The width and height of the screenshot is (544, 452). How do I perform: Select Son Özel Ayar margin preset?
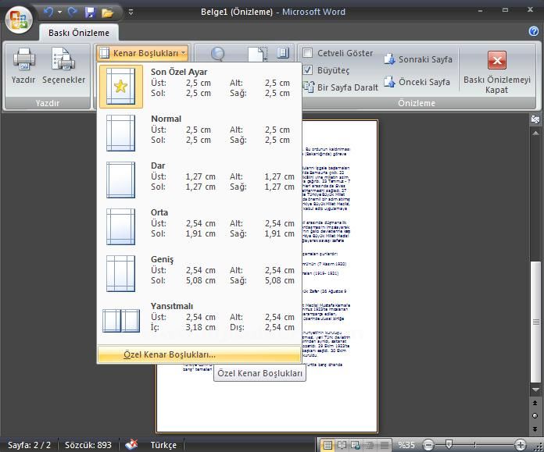pyautogui.click(x=199, y=87)
